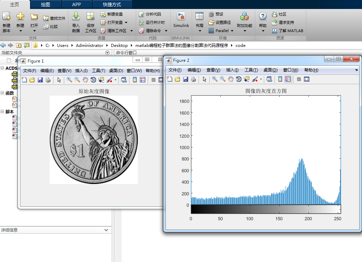Click Figure 2 zoom out magnifier icon

click(222, 79)
